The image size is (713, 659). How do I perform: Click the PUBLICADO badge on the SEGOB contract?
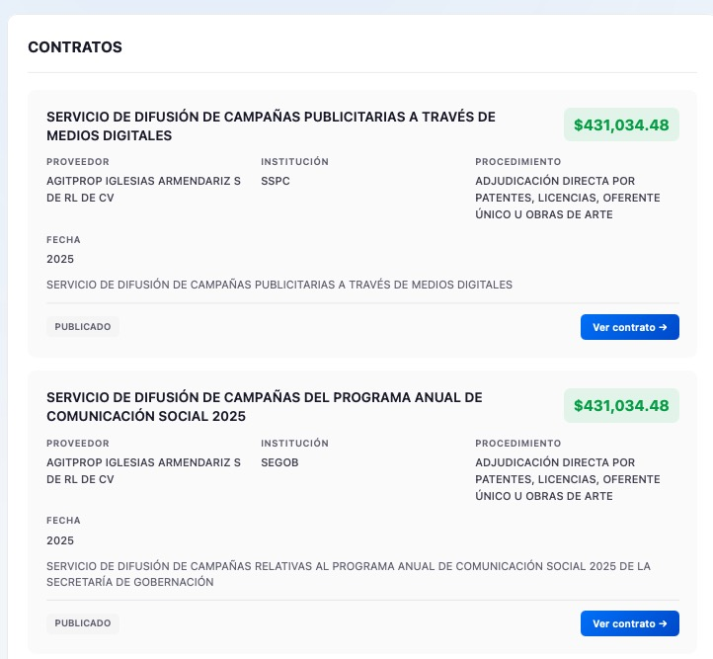tap(83, 623)
